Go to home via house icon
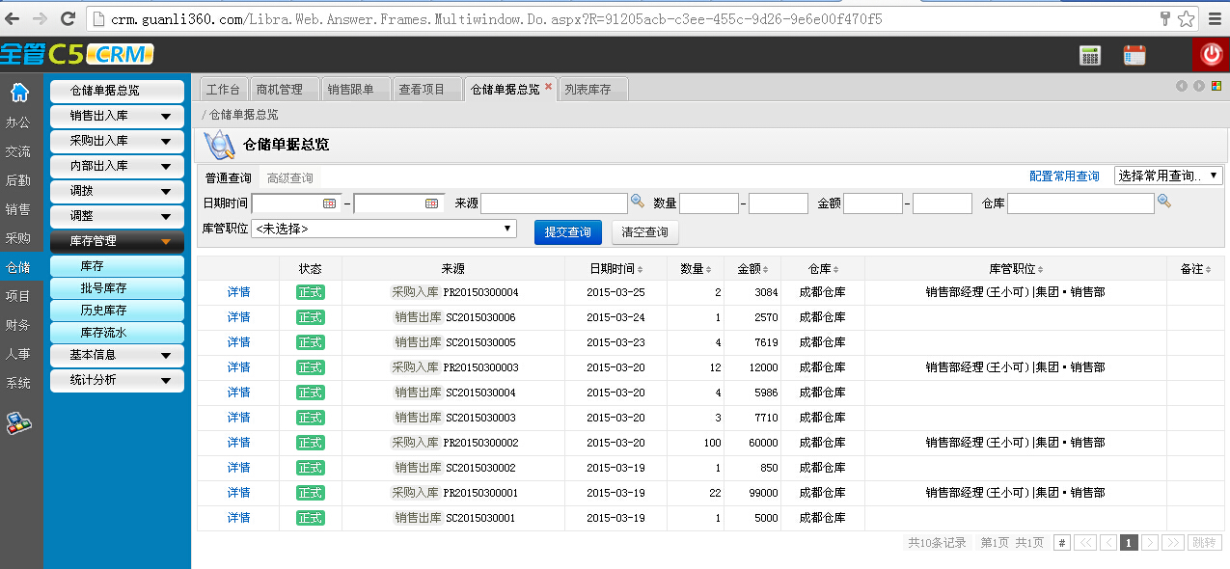Image resolution: width=1230 pixels, height=569 pixels. point(19,93)
